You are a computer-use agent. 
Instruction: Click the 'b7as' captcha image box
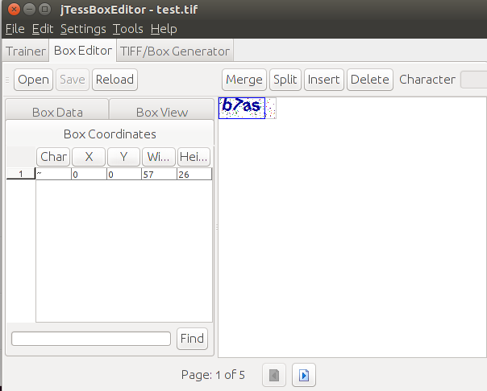click(x=242, y=108)
